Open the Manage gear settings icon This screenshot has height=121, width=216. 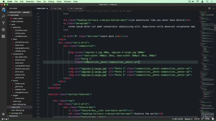click(3, 114)
